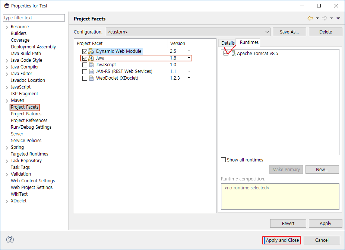Expand the Java Editor node

7,74
